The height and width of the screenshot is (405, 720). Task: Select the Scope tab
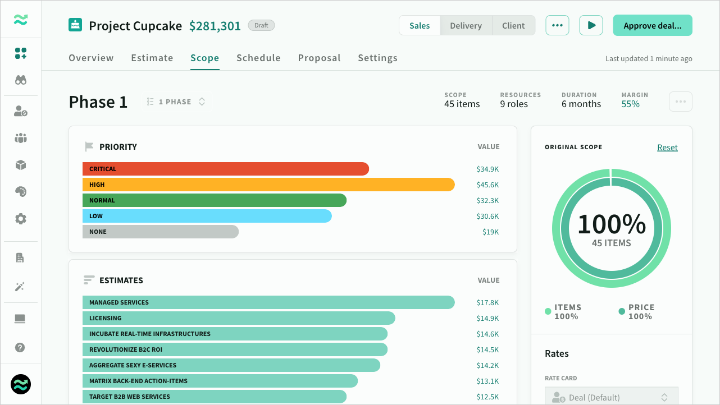pos(205,58)
